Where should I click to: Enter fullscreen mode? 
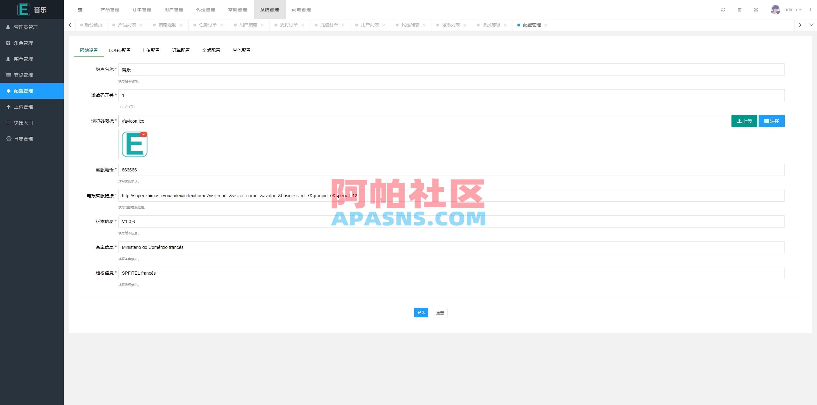(756, 9)
